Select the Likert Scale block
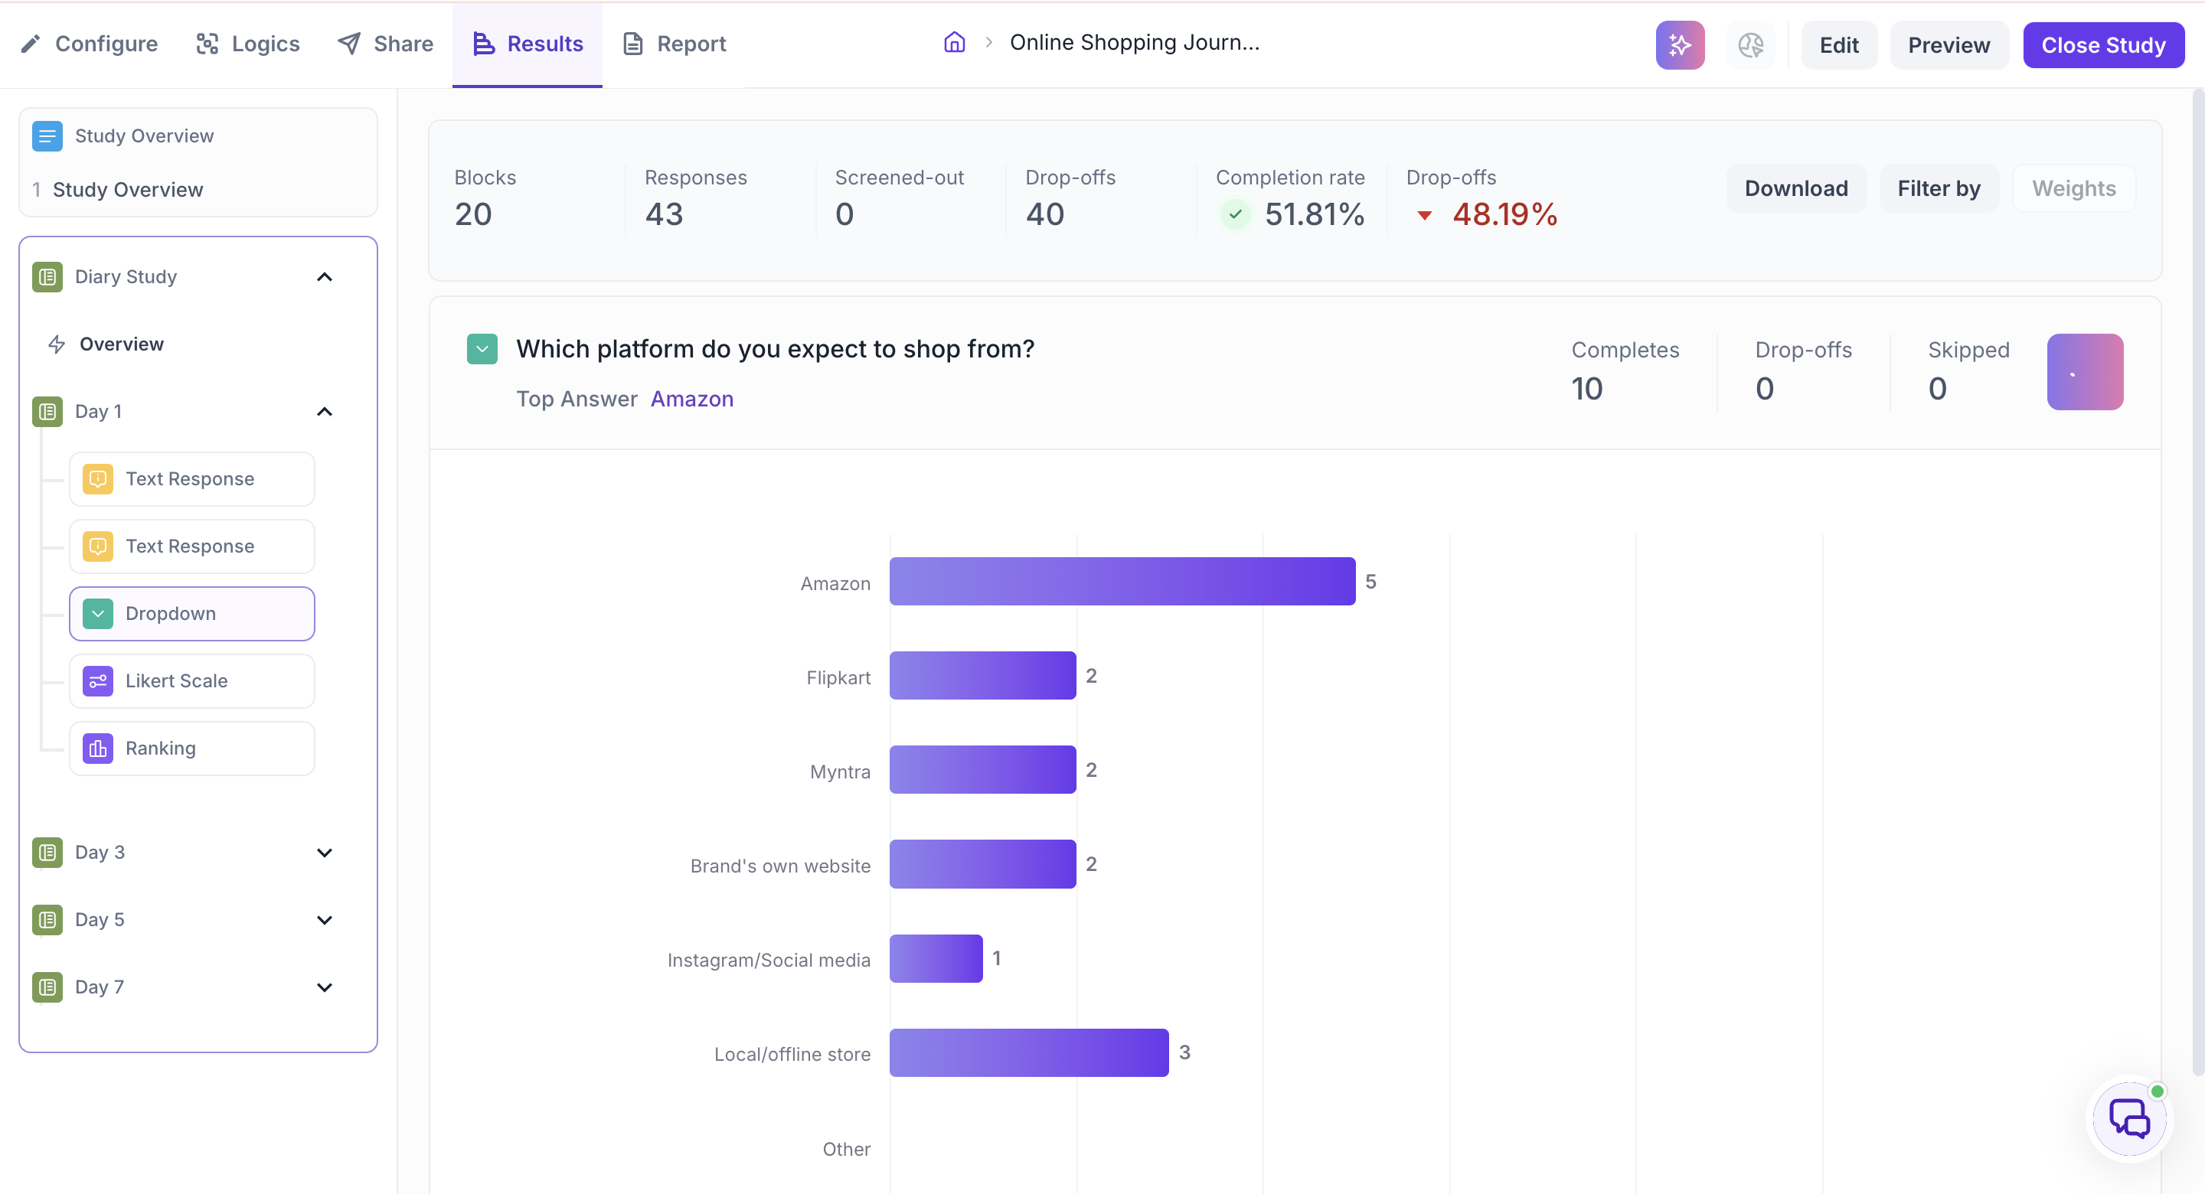2205x1194 pixels. (191, 680)
